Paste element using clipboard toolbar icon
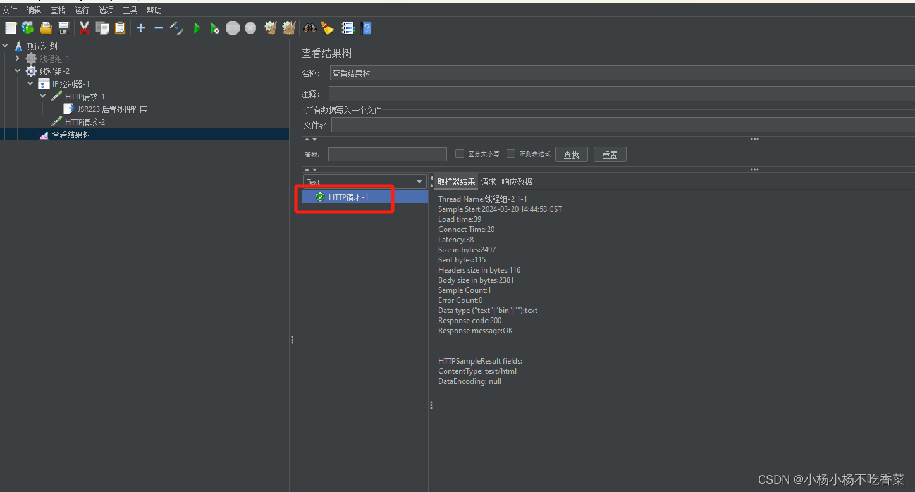 (x=120, y=28)
